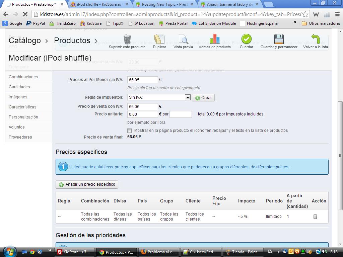
Task: Open the Chrome menu icon
Action: 337,14
